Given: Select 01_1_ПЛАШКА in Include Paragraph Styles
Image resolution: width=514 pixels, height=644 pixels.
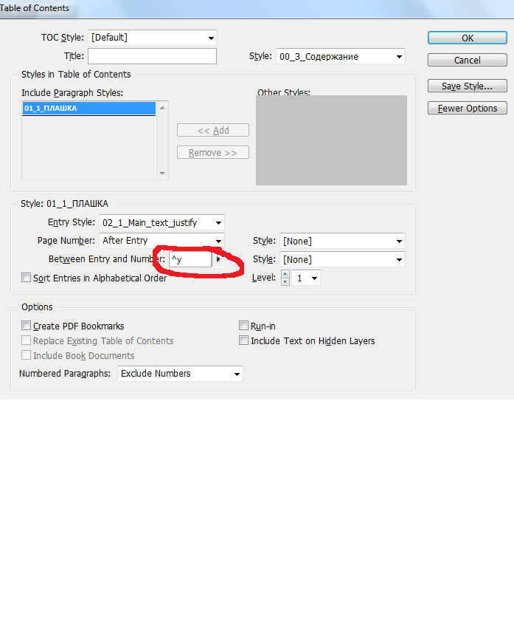Looking at the screenshot, I should (x=89, y=109).
